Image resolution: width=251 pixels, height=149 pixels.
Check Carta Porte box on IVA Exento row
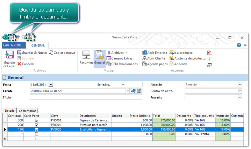37,134
